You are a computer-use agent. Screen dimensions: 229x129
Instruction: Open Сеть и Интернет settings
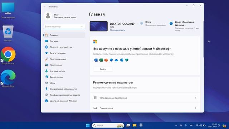click(64, 53)
